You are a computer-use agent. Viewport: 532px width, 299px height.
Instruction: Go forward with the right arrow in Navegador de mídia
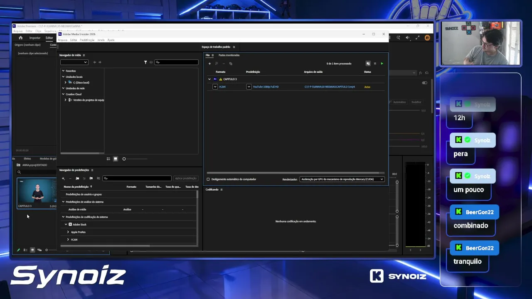pos(100,62)
